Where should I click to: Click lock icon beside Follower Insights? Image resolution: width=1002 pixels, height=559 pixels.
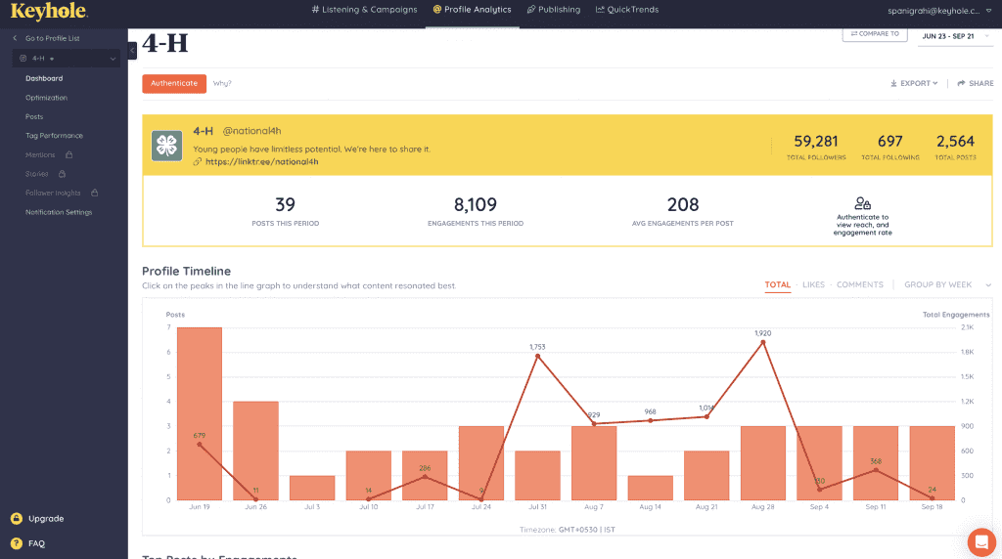(95, 193)
